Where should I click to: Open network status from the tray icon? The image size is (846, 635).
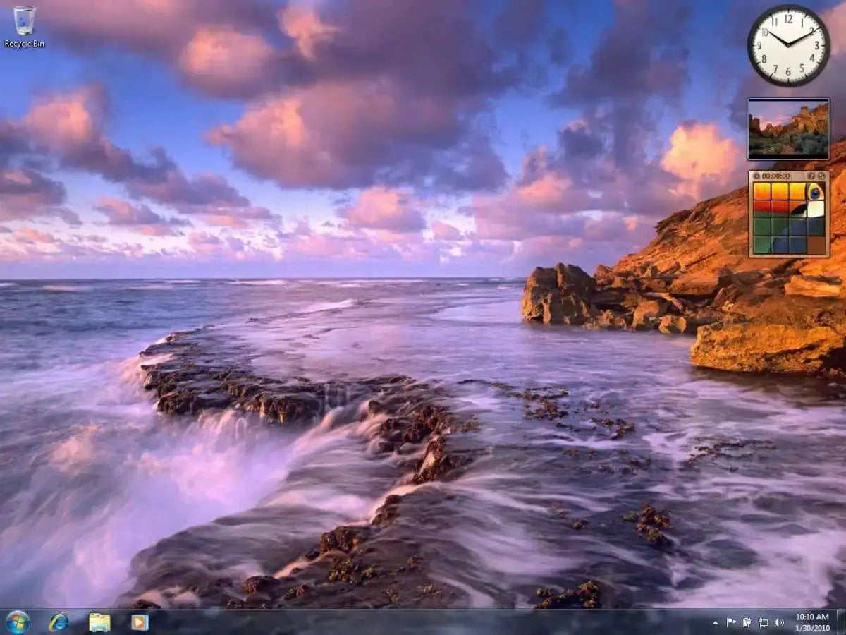coord(764,623)
